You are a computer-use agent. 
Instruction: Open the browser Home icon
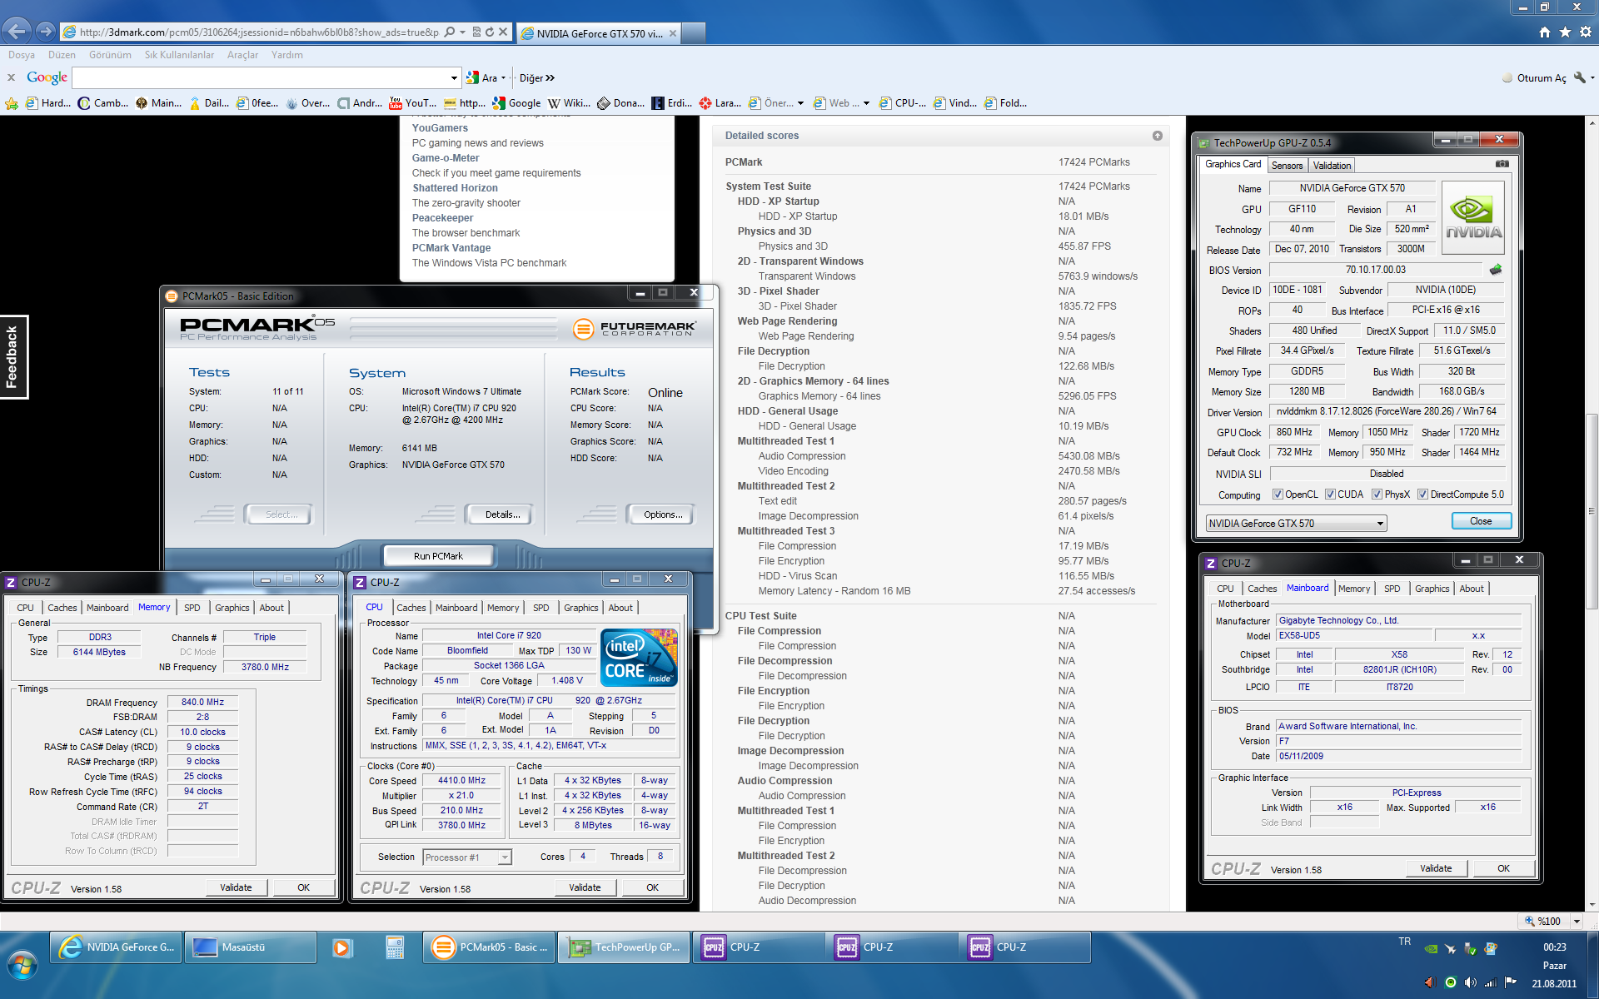pyautogui.click(x=1545, y=32)
